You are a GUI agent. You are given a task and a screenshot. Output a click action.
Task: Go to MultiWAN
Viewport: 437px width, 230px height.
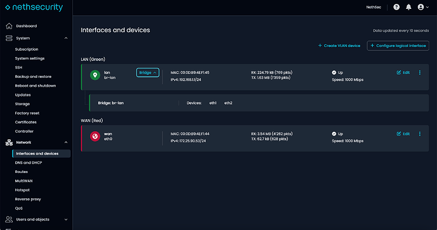tap(23, 181)
